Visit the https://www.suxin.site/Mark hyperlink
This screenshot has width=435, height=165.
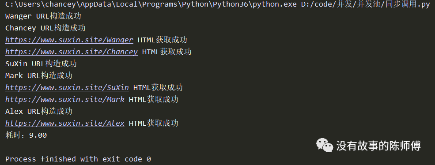65,100
